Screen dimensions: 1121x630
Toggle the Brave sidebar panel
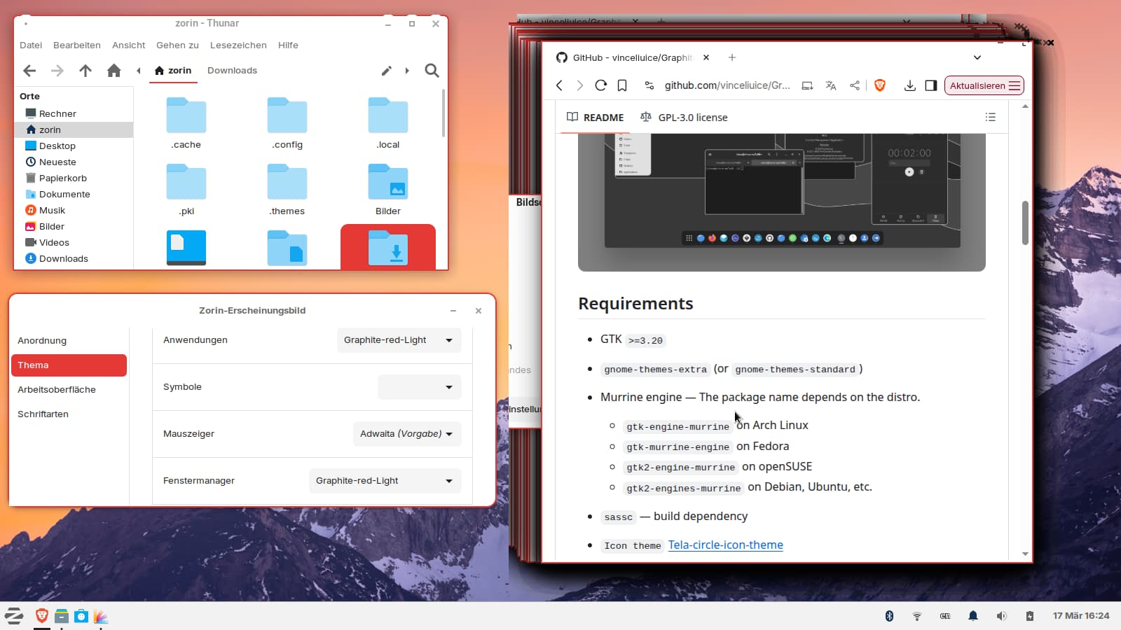pyautogui.click(x=930, y=85)
